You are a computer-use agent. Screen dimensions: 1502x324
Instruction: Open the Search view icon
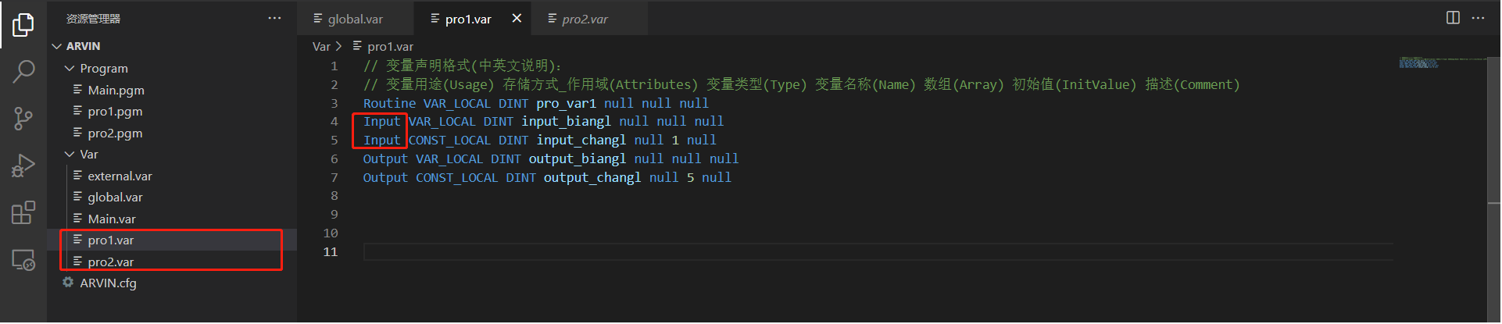pyautogui.click(x=23, y=72)
